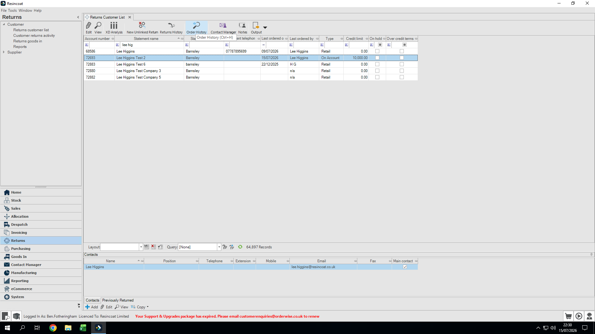Click Edit in the Contacts toolbar
Screen dimensions: 595x334
(106, 307)
